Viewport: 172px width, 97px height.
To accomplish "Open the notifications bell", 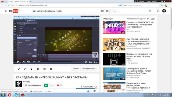I will pos(158,11).
